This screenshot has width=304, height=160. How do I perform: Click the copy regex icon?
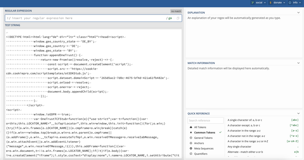[x=178, y=18]
